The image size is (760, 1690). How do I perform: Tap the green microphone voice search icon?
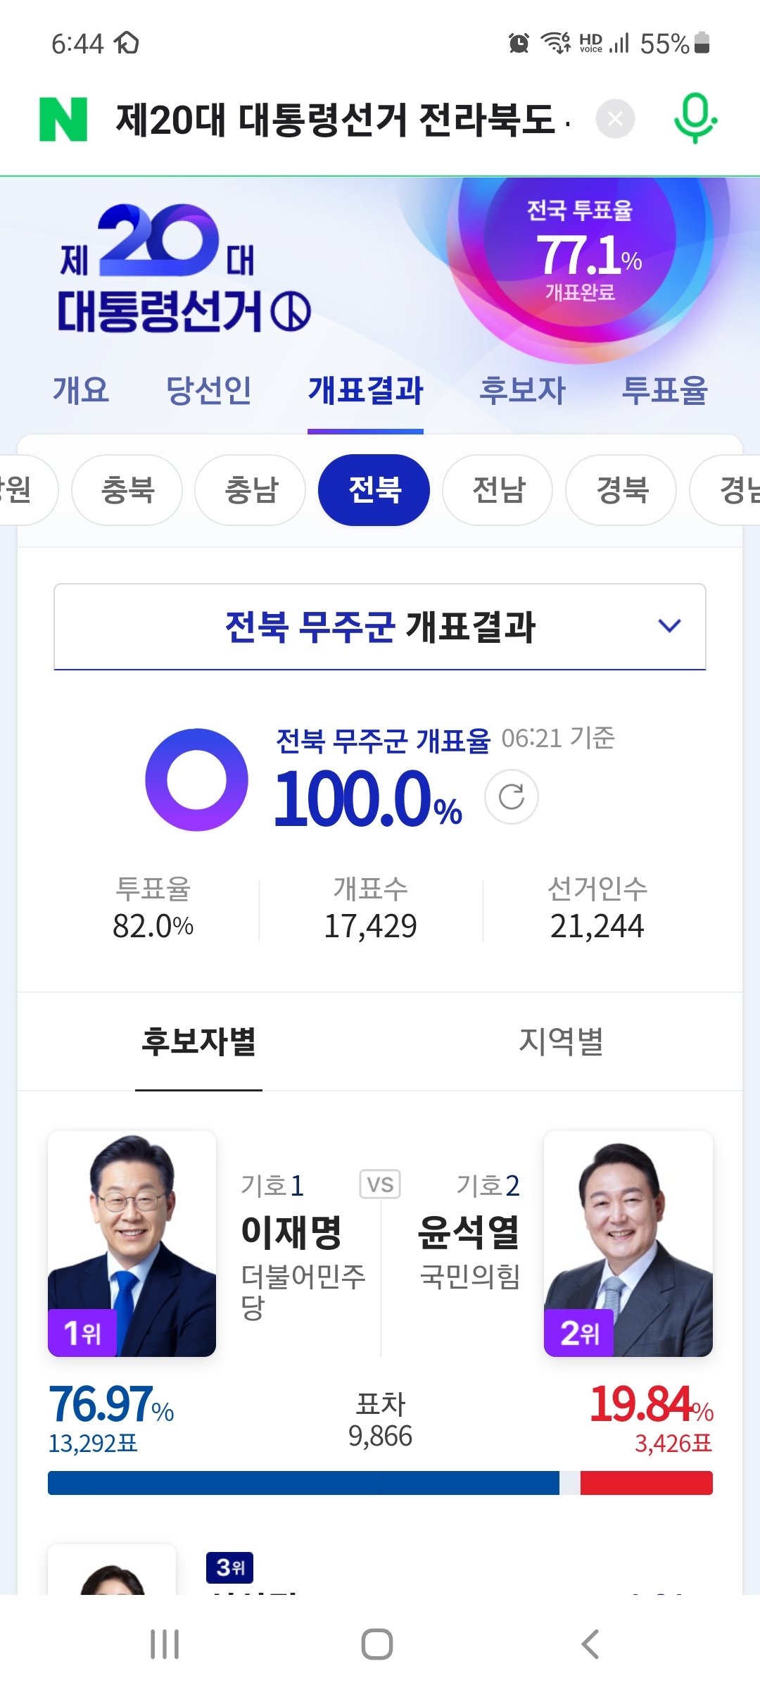pyautogui.click(x=695, y=118)
